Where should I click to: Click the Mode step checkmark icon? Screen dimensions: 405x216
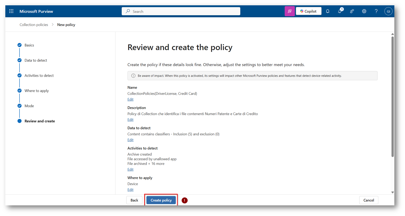20,106
